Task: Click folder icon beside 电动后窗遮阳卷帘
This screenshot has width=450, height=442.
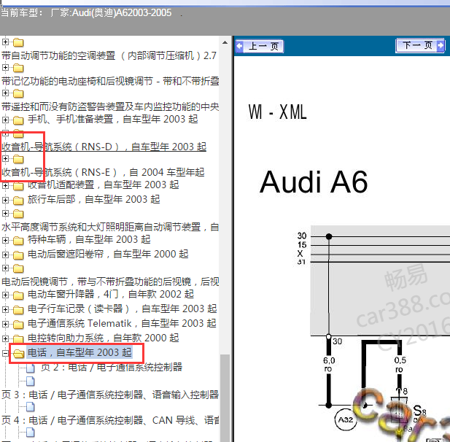Action: [18, 255]
